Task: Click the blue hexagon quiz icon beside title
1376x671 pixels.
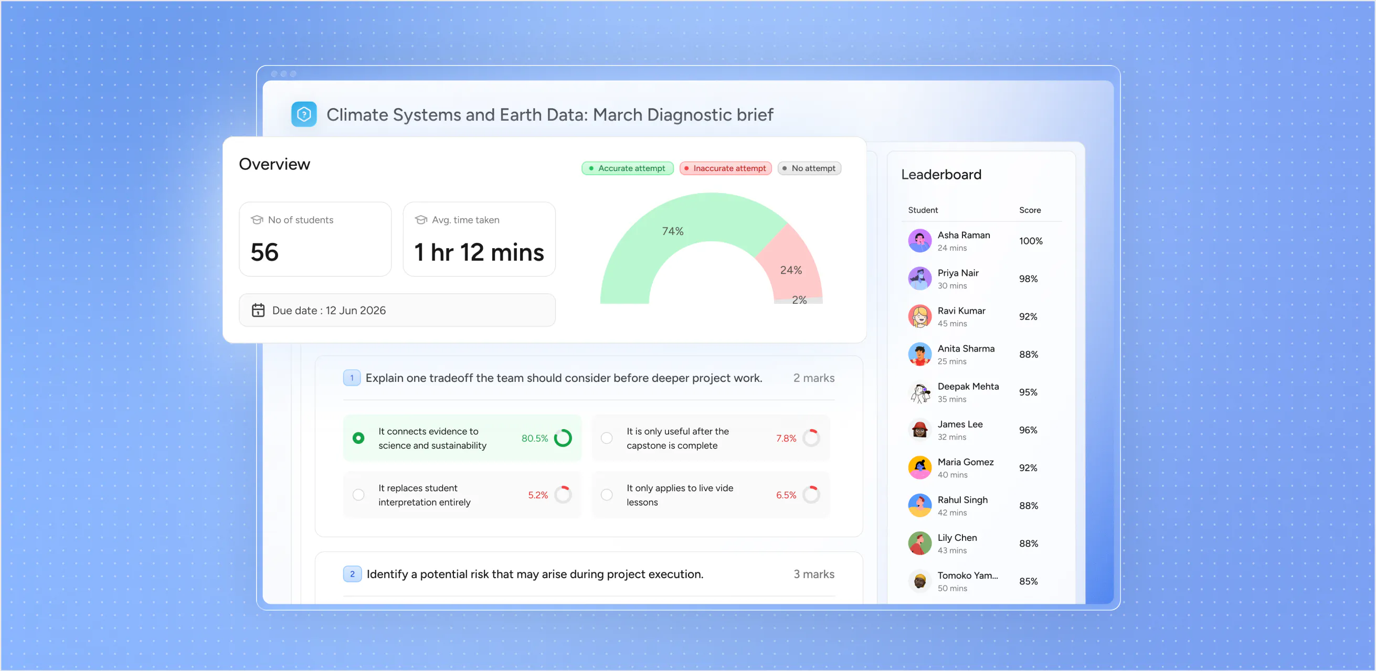Action: tap(304, 114)
